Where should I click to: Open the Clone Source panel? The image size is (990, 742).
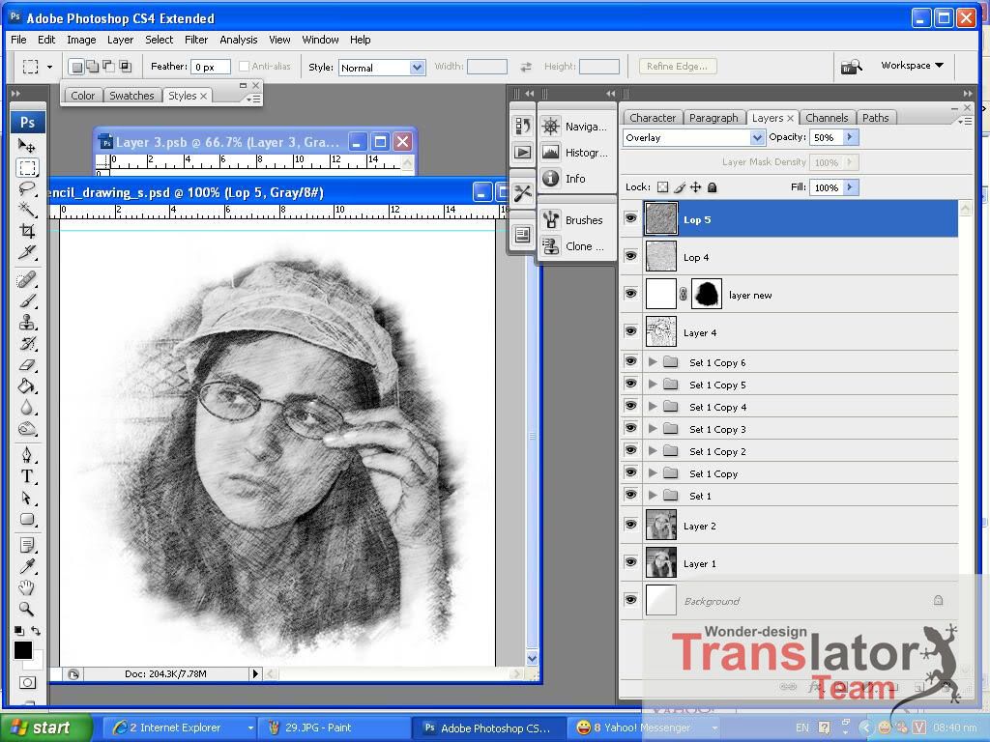576,246
